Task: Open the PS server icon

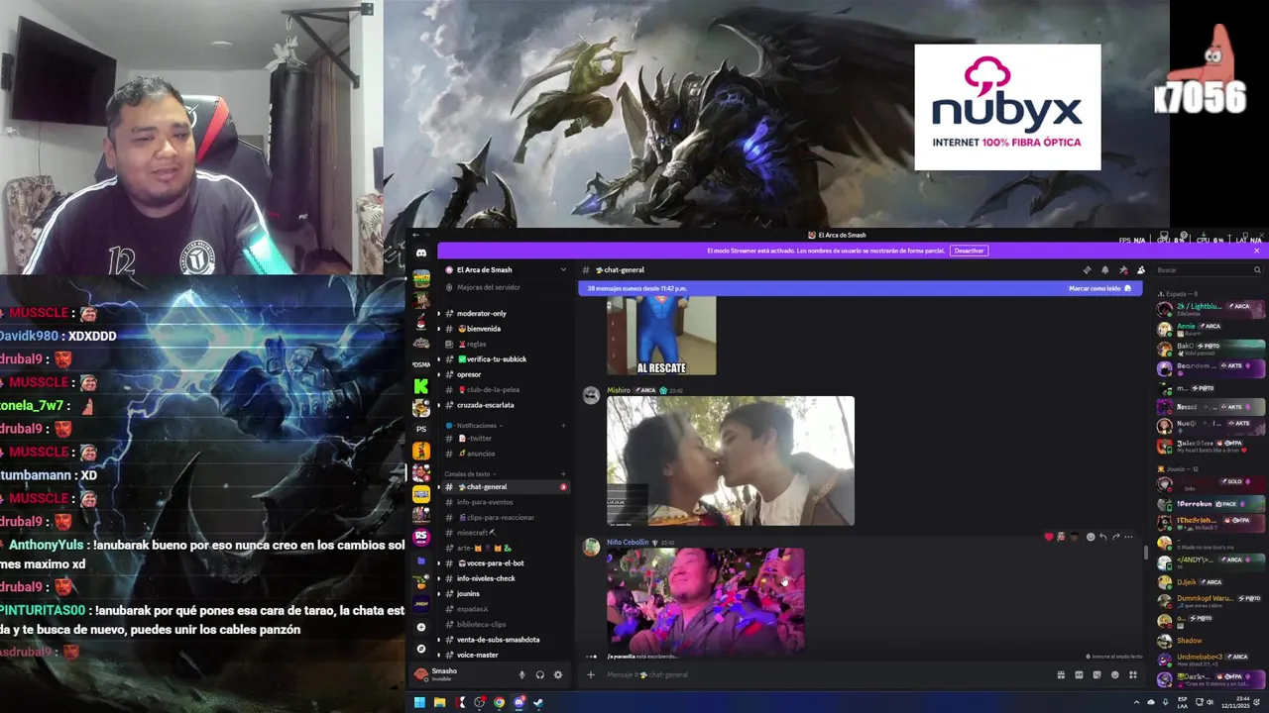Action: (421, 429)
